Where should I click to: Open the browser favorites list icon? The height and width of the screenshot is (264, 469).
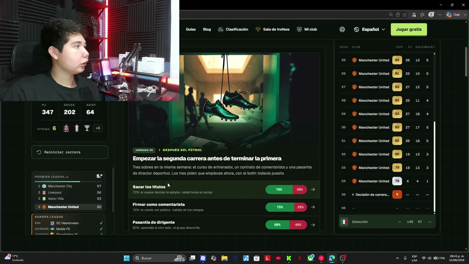(422, 15)
